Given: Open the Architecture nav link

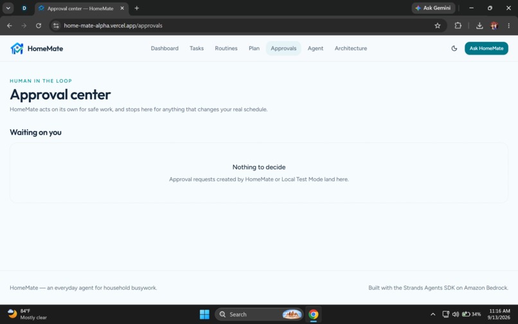Looking at the screenshot, I should tap(351, 48).
